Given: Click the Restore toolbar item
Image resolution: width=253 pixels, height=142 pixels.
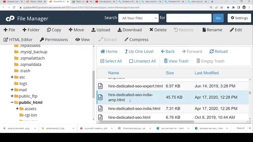Looking at the screenshot, I should 183,30.
